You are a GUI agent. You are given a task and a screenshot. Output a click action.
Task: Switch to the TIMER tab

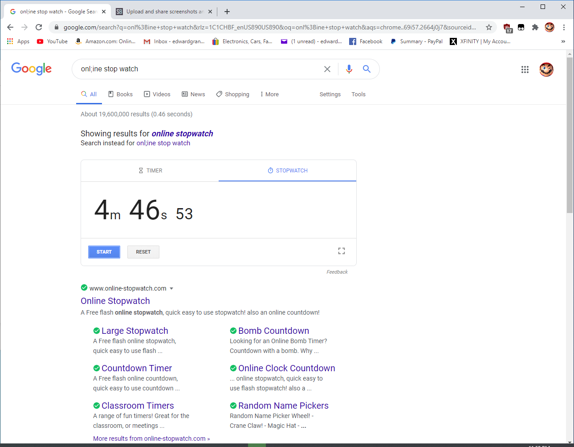[150, 171]
